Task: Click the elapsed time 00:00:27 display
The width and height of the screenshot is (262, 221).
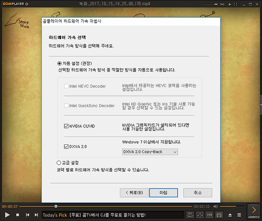Action: click(x=10, y=206)
